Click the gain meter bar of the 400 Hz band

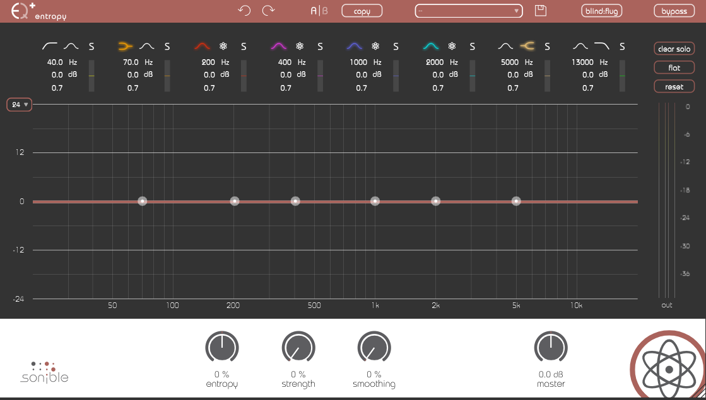[320, 76]
